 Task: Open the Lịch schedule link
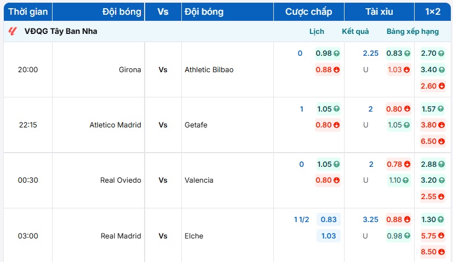317,32
